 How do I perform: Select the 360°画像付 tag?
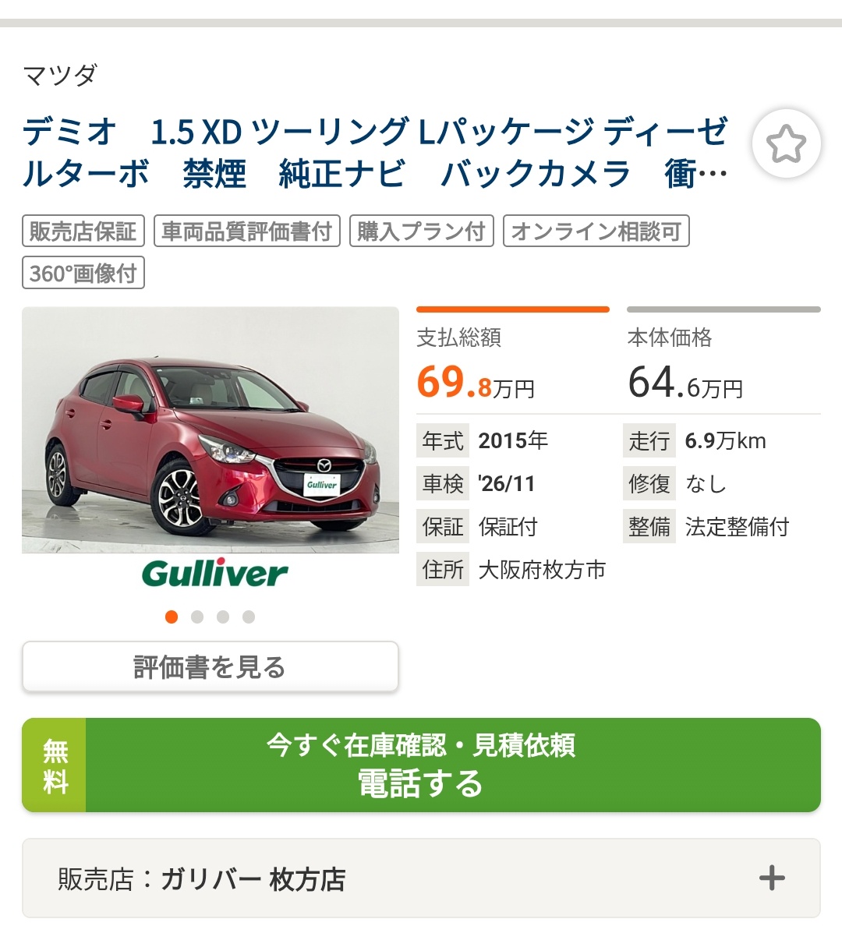83,273
